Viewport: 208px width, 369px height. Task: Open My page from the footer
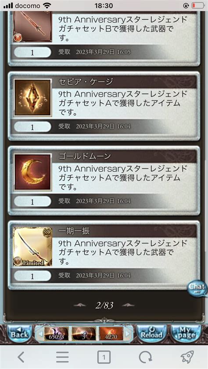pos(186,333)
